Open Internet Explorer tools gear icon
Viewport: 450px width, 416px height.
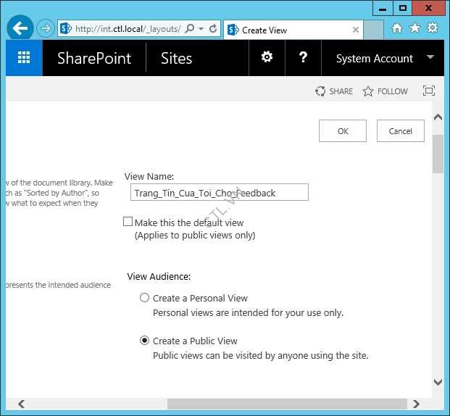coord(433,28)
